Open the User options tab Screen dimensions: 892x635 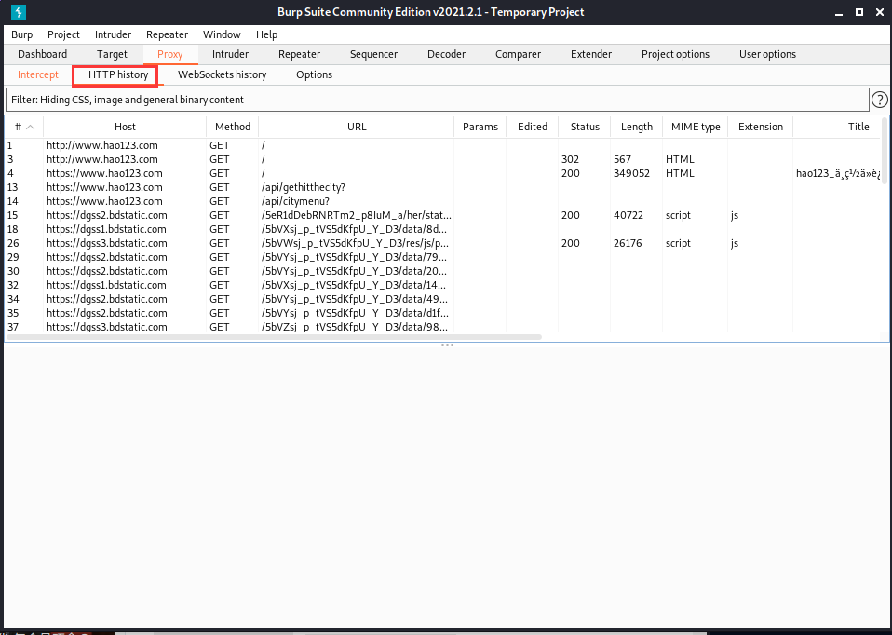point(767,54)
